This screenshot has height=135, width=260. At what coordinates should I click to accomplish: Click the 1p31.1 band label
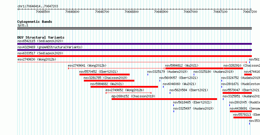[23, 25]
